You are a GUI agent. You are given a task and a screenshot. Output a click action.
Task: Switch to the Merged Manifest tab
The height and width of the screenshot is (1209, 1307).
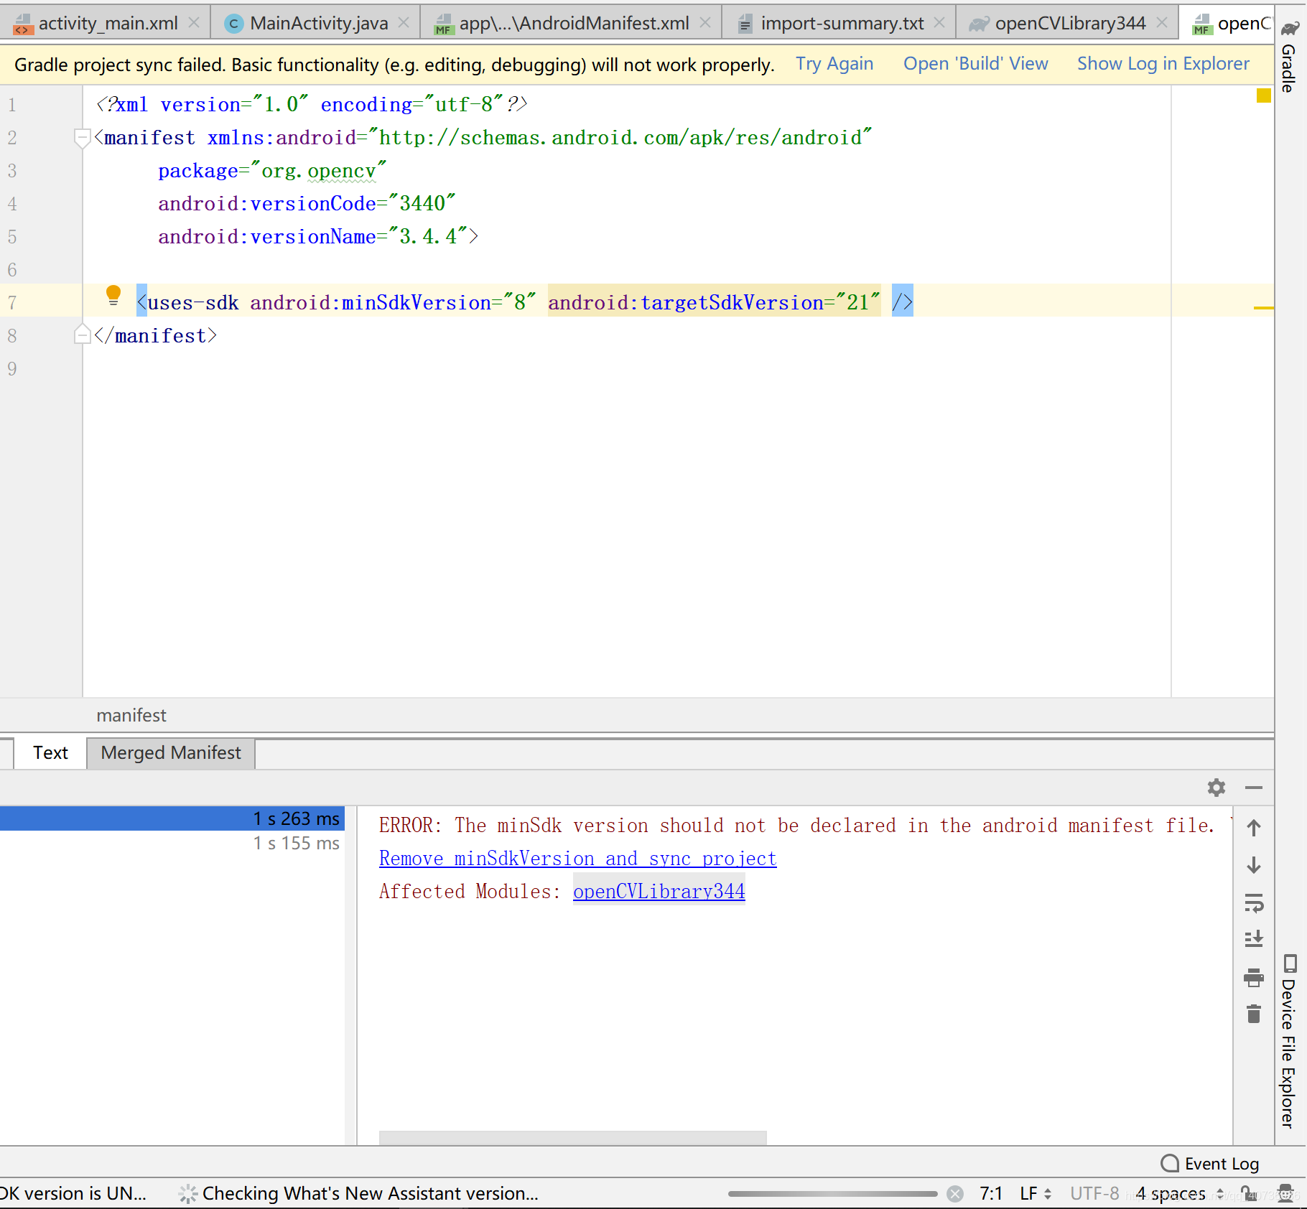(x=171, y=752)
